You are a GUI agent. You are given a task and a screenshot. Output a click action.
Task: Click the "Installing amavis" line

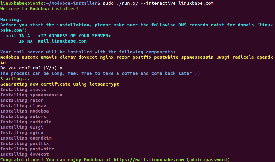coord(23,90)
